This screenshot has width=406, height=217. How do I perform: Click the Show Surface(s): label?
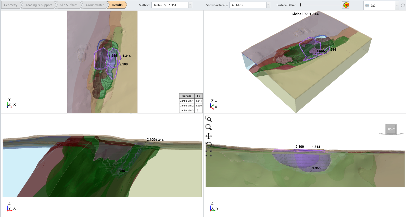(217, 5)
